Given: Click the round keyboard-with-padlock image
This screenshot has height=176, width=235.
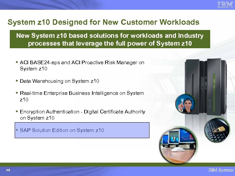Looking at the screenshot, I should point(217,130).
